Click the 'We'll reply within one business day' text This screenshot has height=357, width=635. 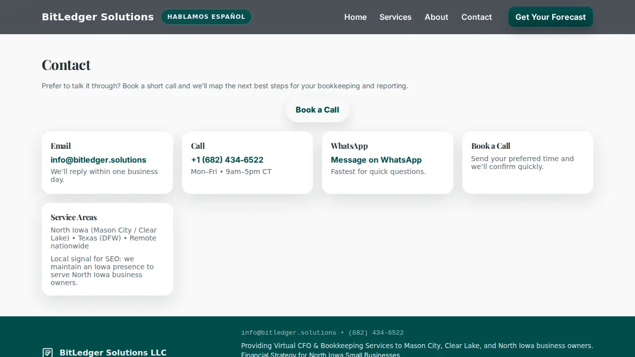click(104, 176)
